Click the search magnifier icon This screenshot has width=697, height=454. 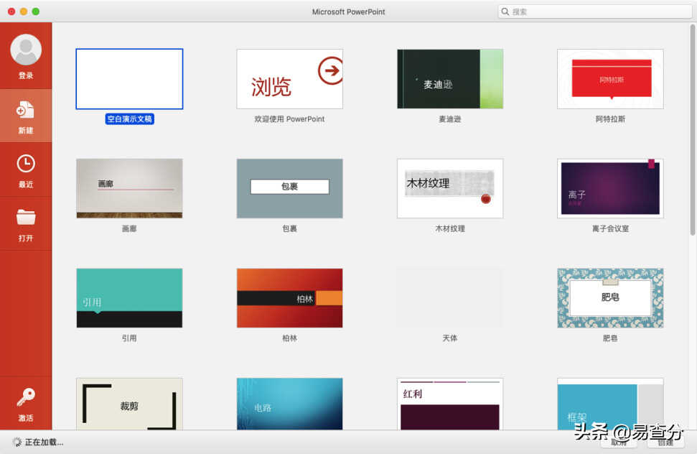tap(505, 11)
